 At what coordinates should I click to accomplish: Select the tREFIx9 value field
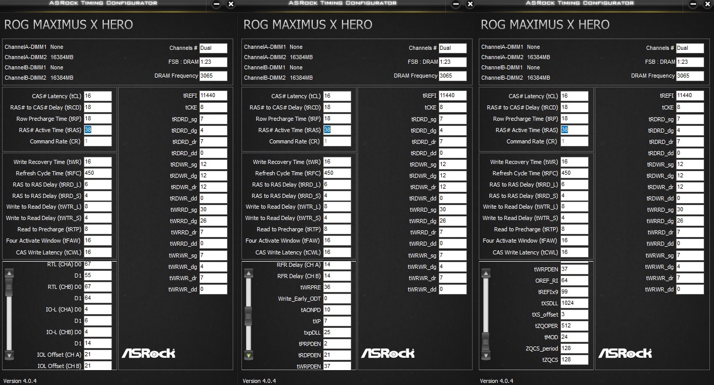click(574, 291)
